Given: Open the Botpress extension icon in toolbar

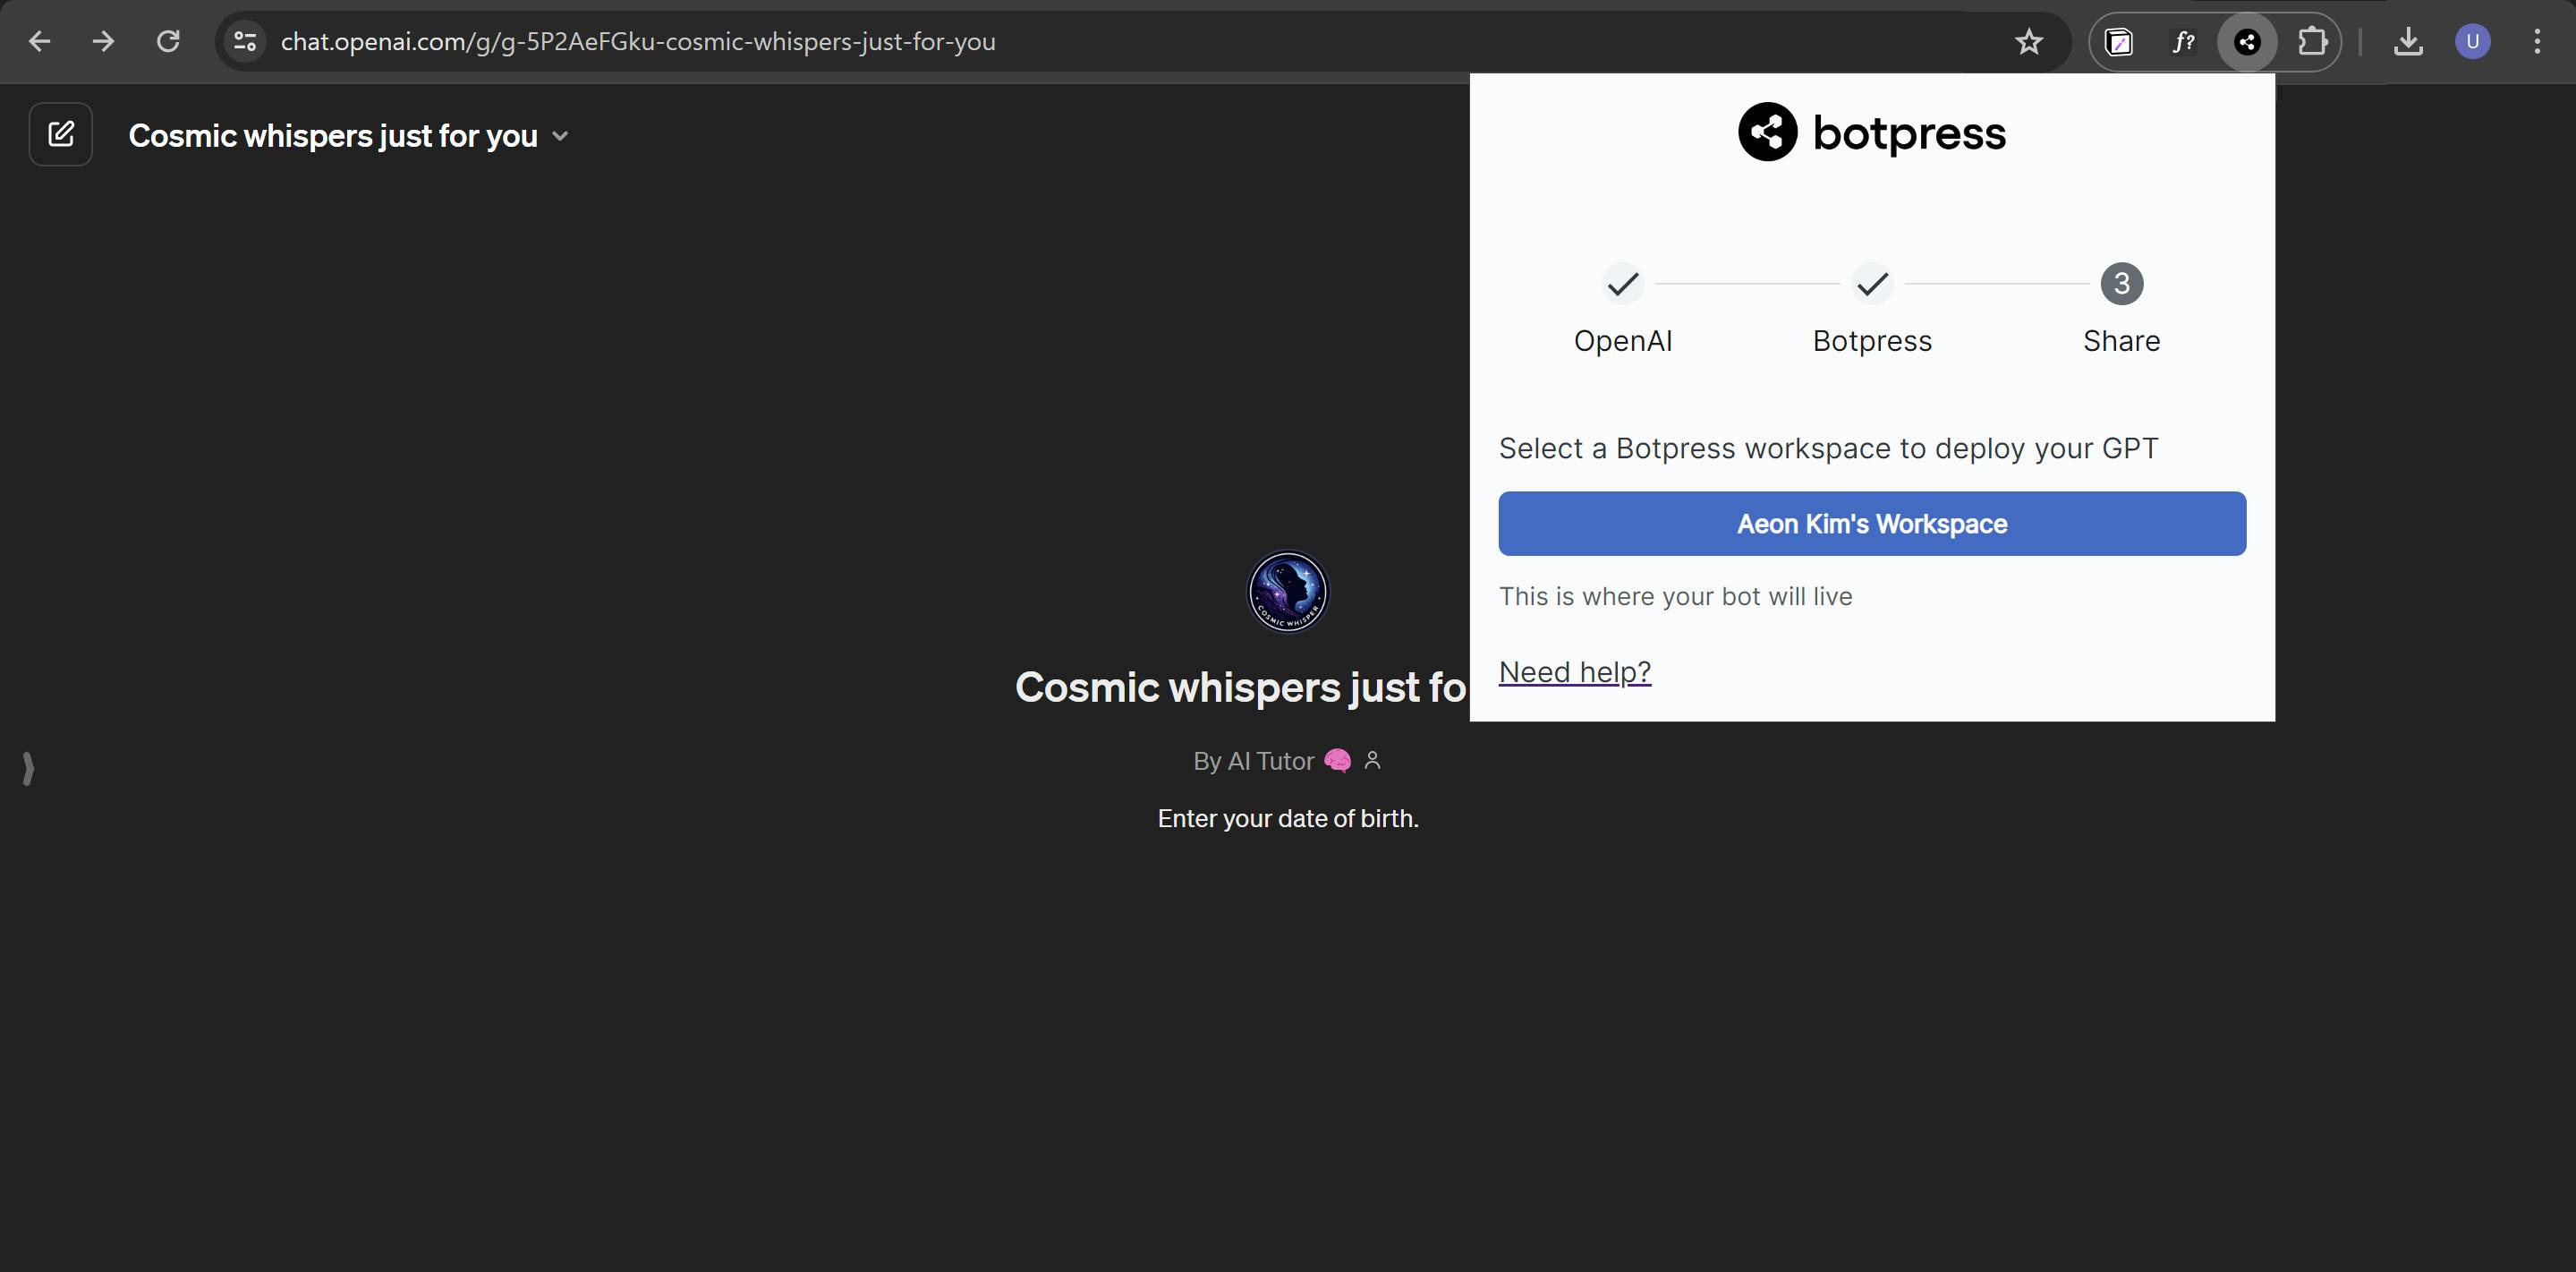Looking at the screenshot, I should (2247, 42).
